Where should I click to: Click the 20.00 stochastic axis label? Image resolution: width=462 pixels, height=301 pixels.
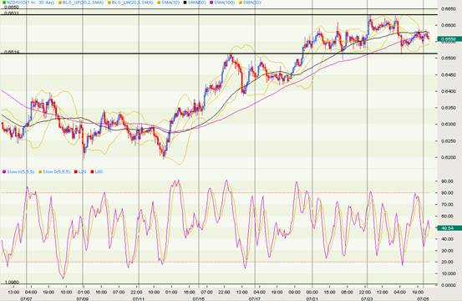click(x=447, y=262)
